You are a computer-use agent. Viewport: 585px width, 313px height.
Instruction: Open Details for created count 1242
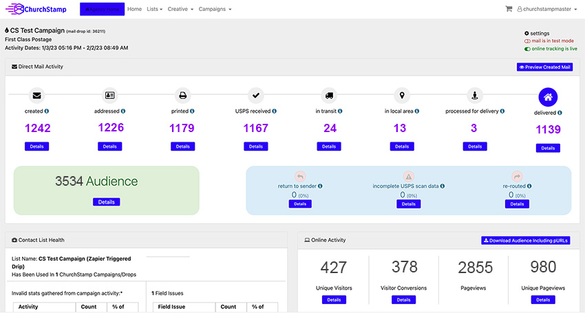(x=37, y=147)
